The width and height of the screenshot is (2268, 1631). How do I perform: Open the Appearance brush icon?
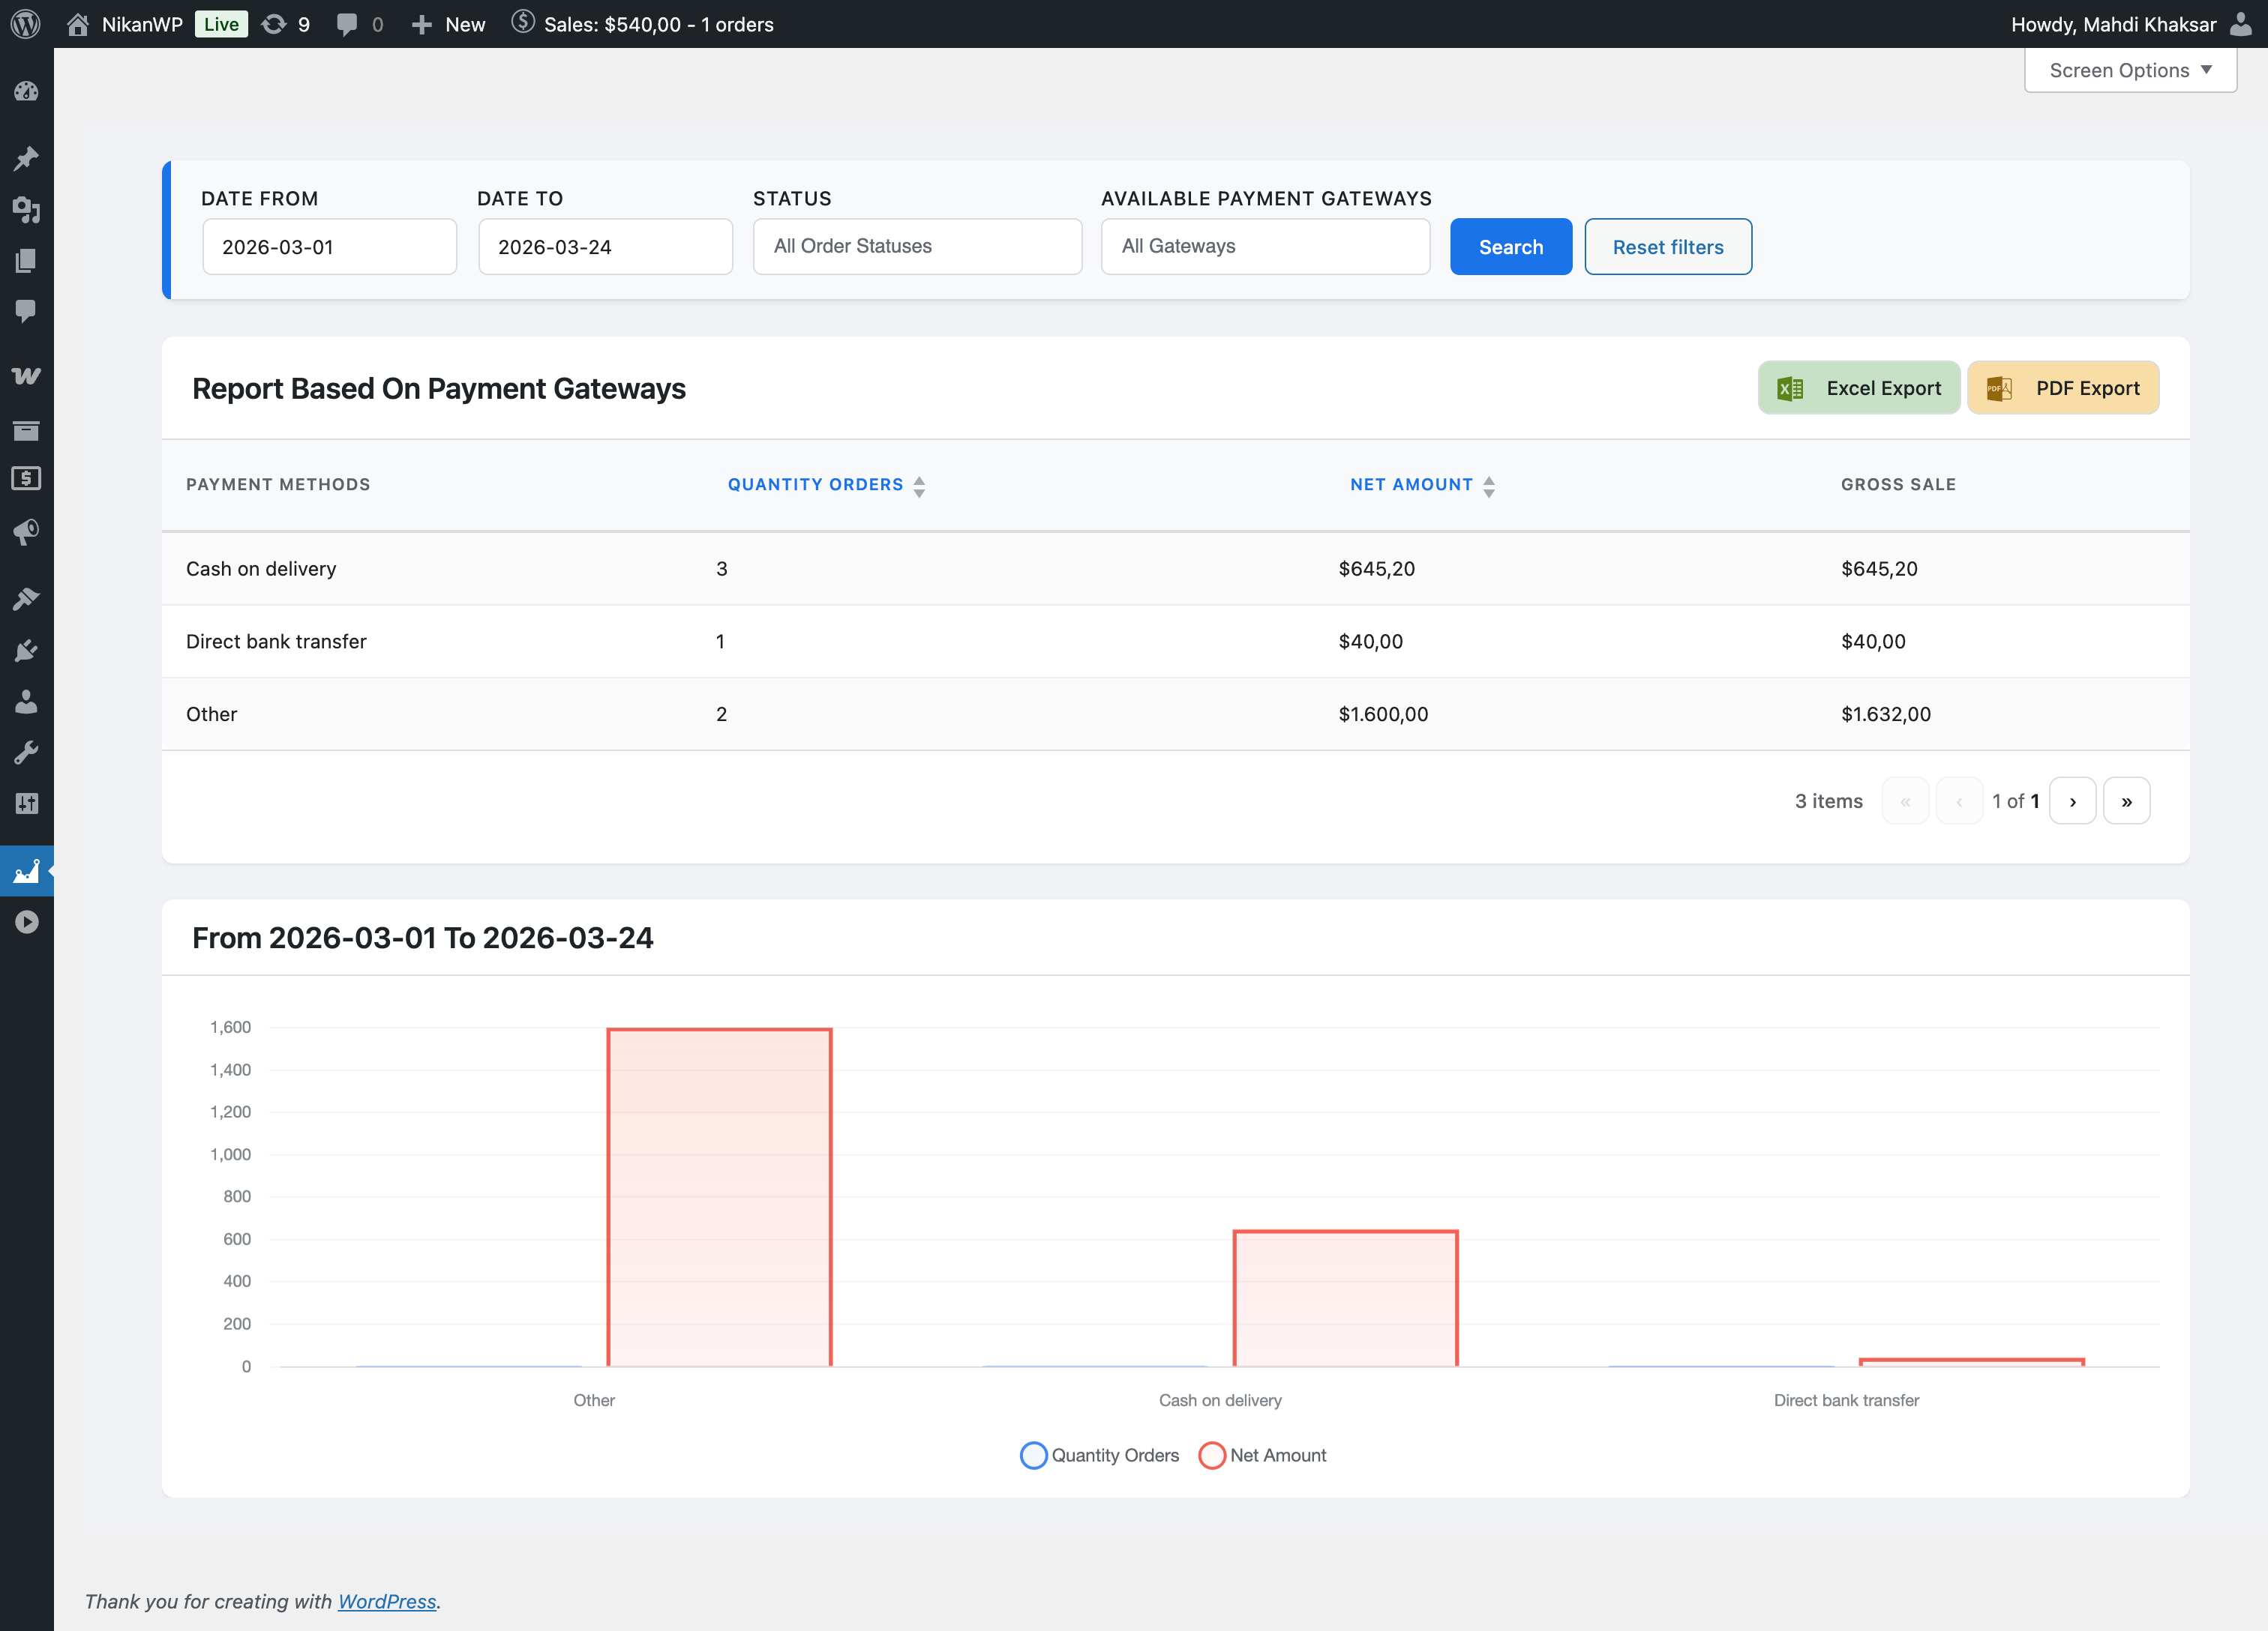(26, 599)
